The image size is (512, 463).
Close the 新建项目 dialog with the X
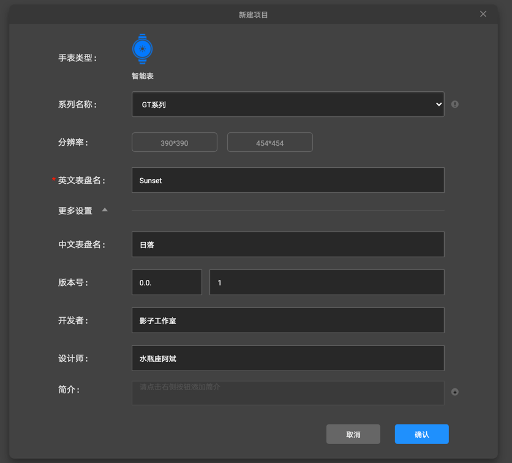[x=483, y=13]
